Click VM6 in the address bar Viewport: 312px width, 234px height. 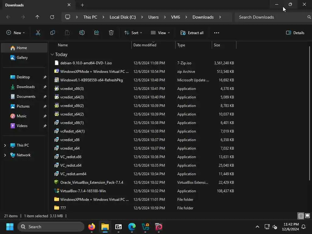pos(175,17)
